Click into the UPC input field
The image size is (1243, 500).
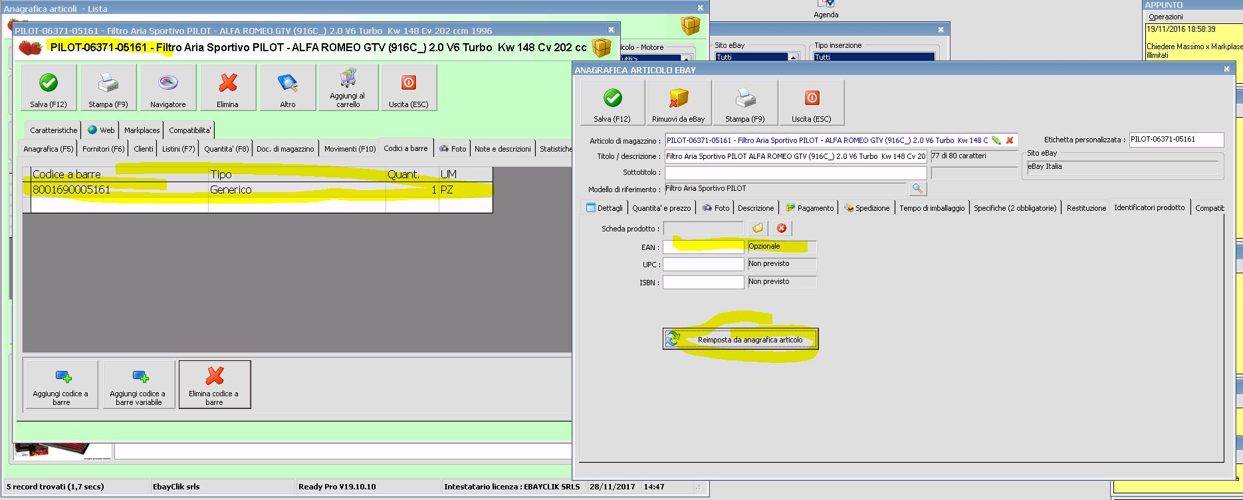(703, 264)
